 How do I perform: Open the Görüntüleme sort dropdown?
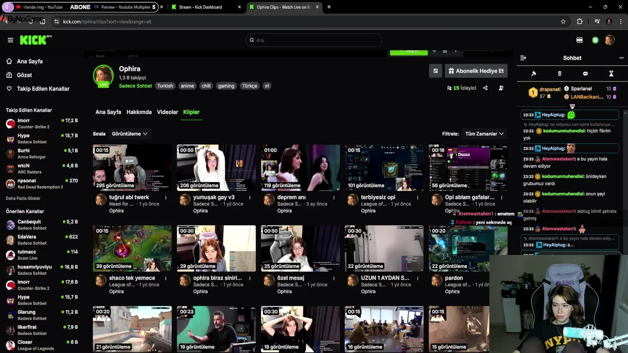click(x=130, y=134)
